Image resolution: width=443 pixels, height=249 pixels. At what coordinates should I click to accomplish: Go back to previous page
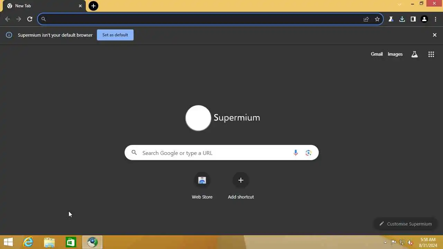[x=8, y=19]
